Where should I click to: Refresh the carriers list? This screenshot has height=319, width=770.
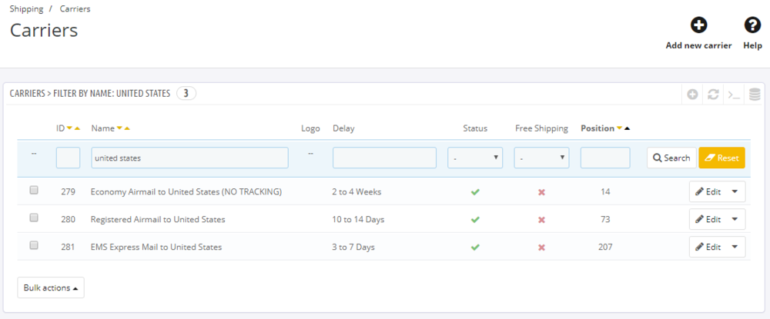(x=713, y=94)
